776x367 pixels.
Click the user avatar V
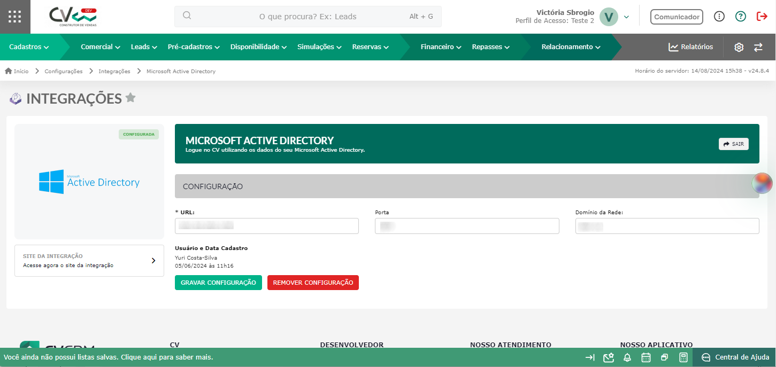tap(609, 17)
